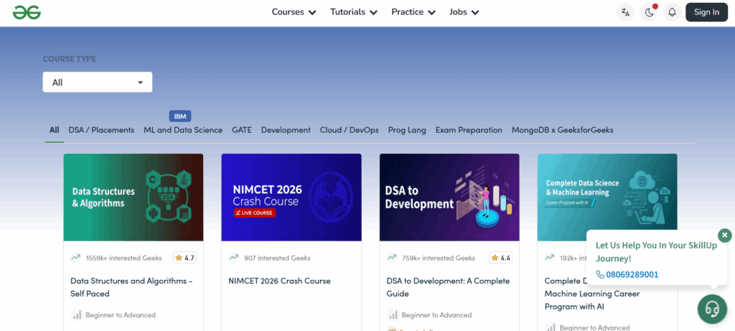Viewport: 735px width, 331px height.
Task: Switch to the GATE tab
Action: pyautogui.click(x=242, y=131)
